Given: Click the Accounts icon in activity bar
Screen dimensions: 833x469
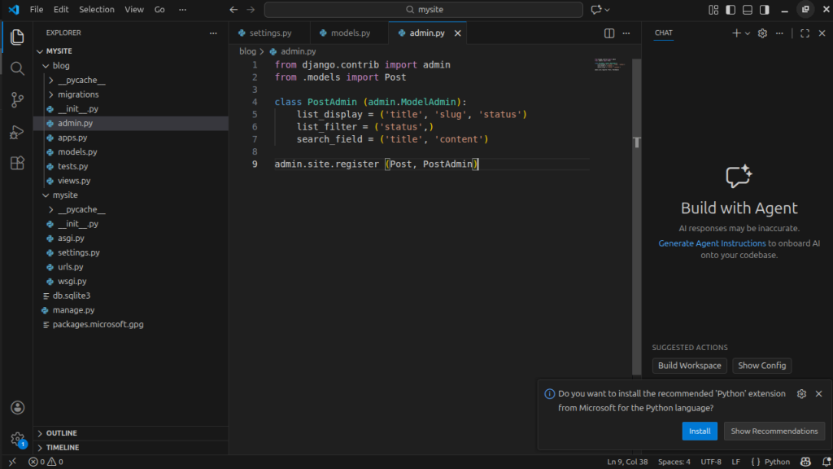Looking at the screenshot, I should pyautogui.click(x=16, y=407).
